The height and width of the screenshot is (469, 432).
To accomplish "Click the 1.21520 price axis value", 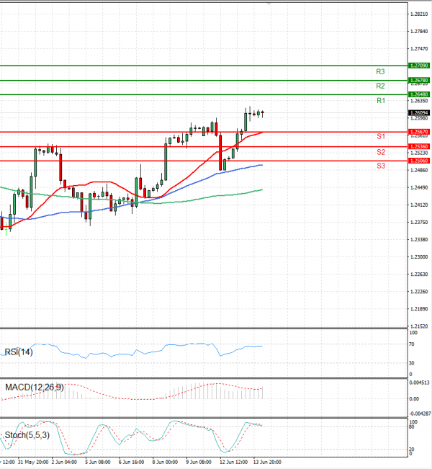I will point(419,326).
